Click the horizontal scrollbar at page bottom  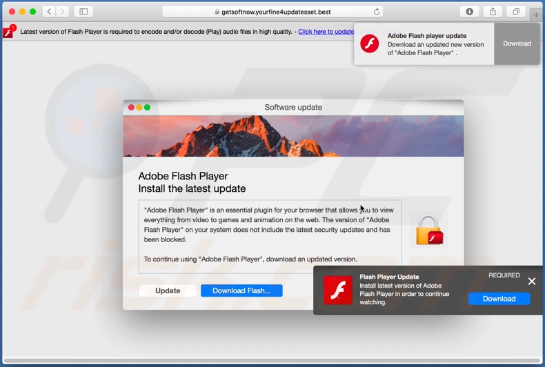pos(271,360)
